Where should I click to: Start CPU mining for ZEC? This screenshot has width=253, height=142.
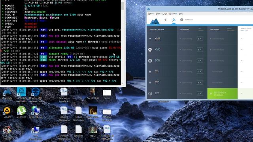pos(186,93)
